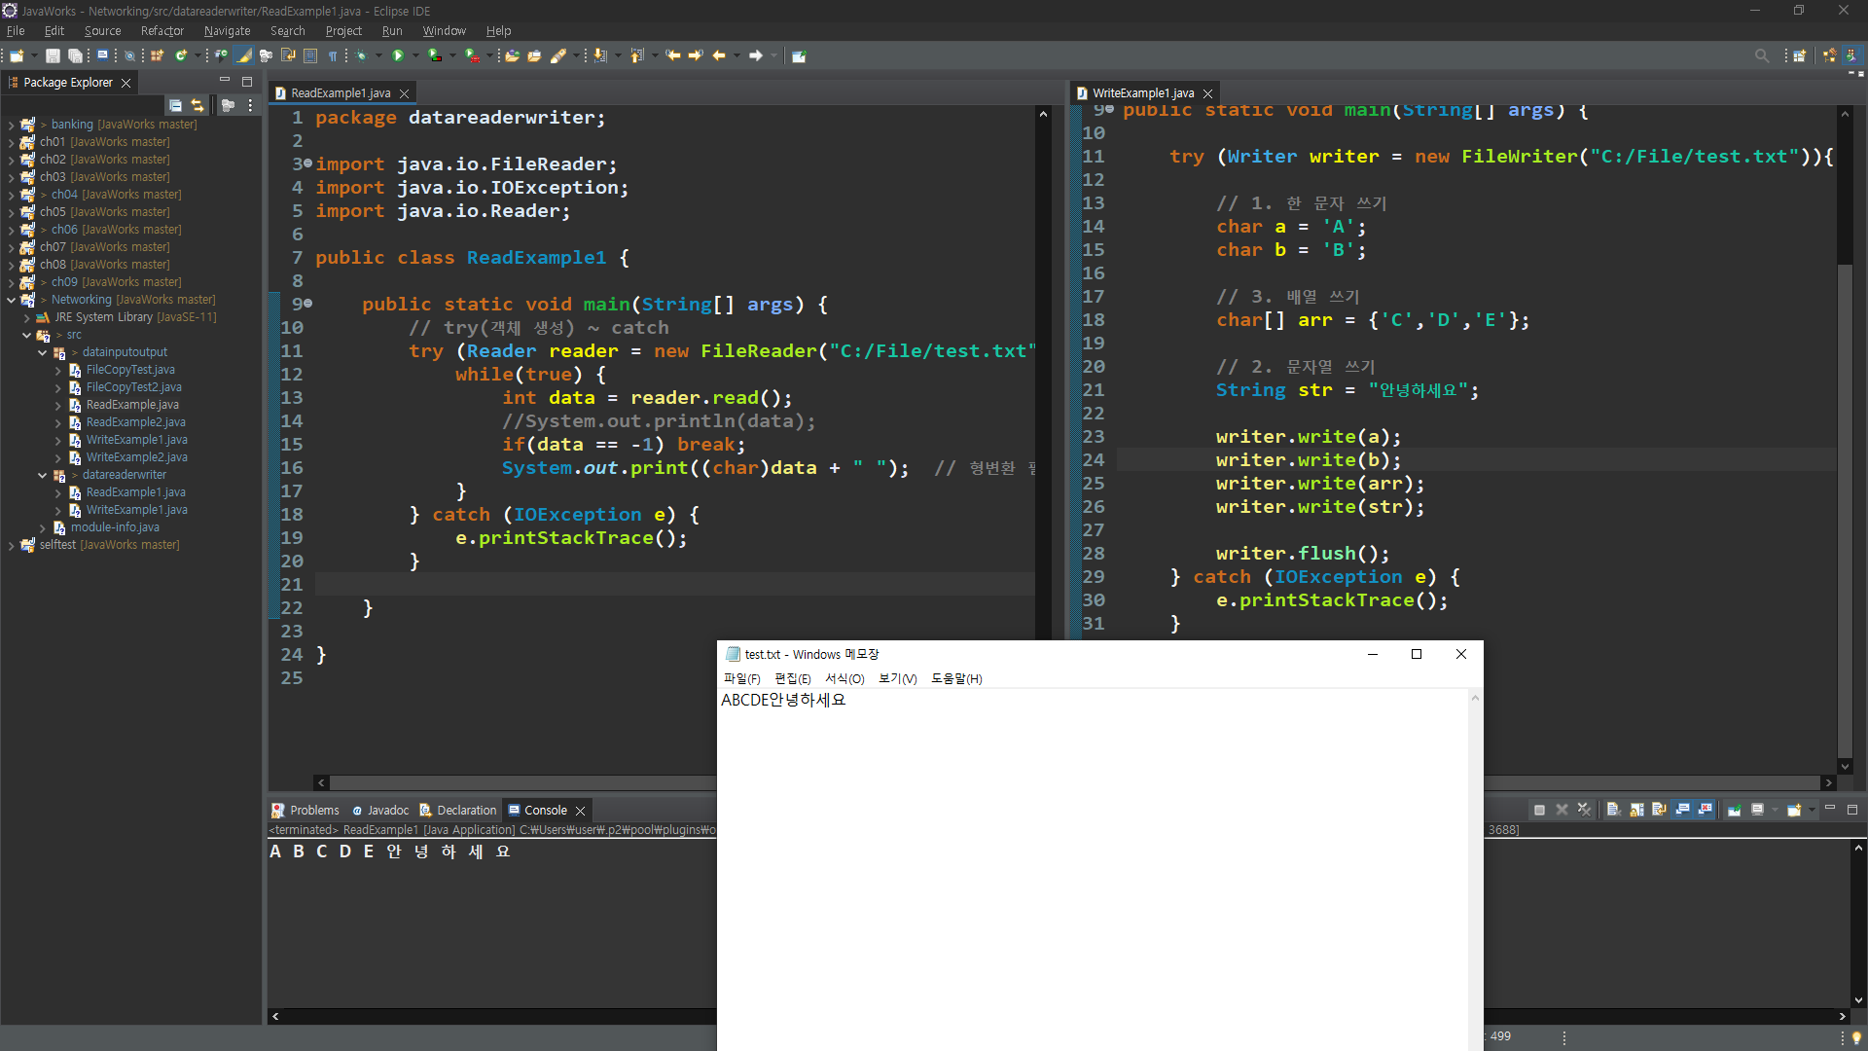Viewport: 1868px width, 1051px height.
Task: Click the Clear Console icon
Action: point(1613,810)
